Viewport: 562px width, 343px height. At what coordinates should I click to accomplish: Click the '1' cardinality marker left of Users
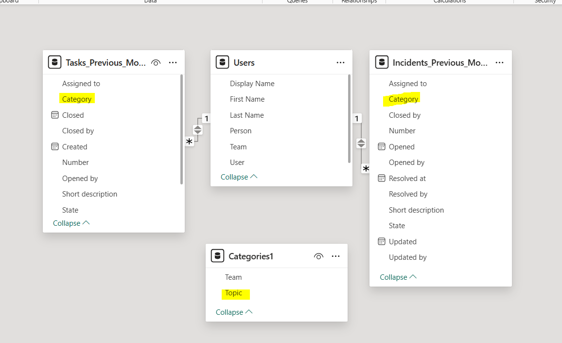pos(207,118)
